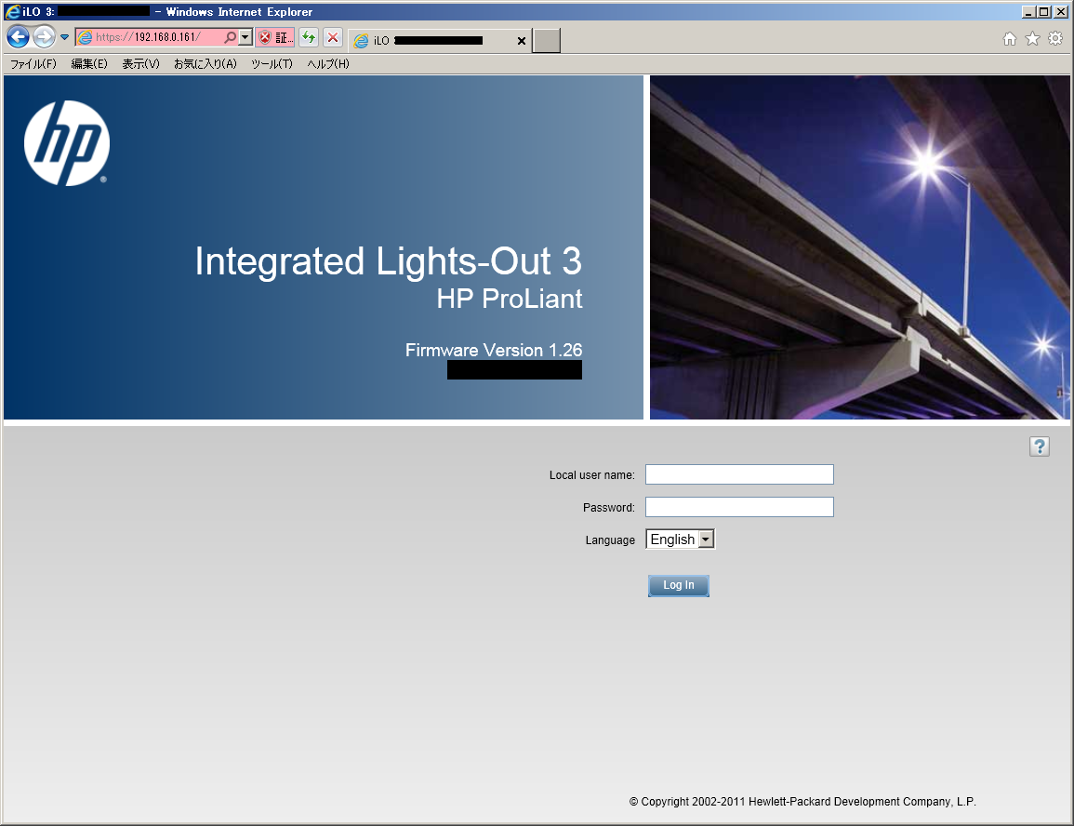Screen dimensions: 1074x826
Task: Open the 表示(V) menu
Action: tap(140, 63)
